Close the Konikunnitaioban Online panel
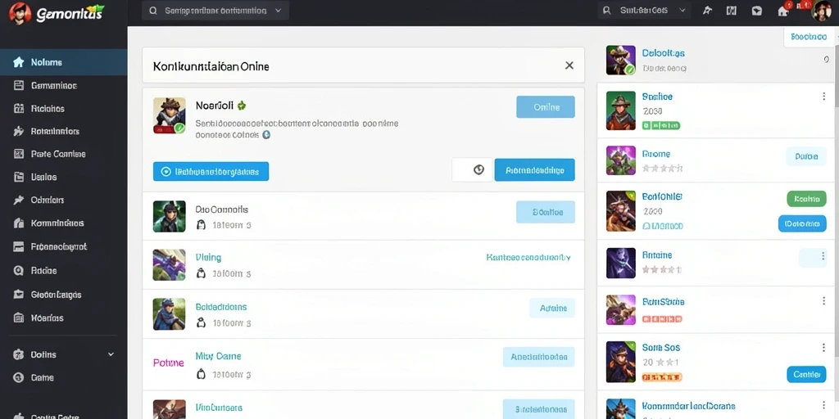Viewport: 839px width, 419px height. pyautogui.click(x=569, y=65)
